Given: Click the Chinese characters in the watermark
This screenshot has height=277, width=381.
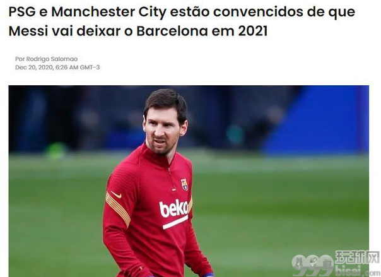Looking at the screenshot, I should 358,257.
